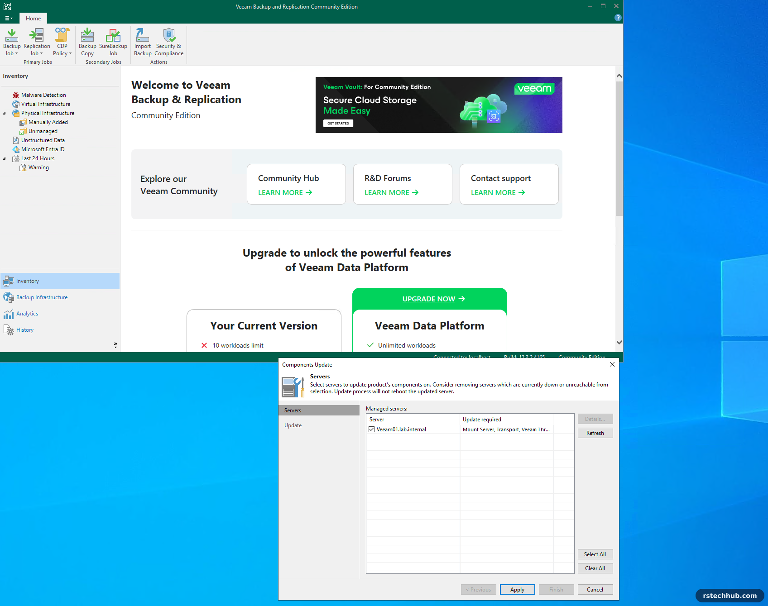This screenshot has height=606, width=768.
Task: Click Community Hub LEARN MORE link
Action: coord(285,193)
